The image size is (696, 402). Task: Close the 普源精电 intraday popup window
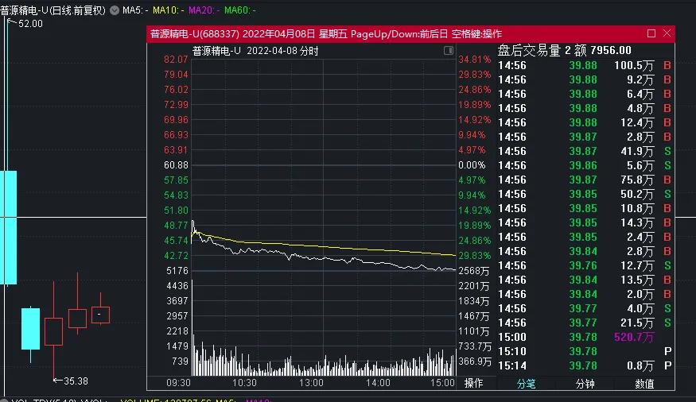tap(667, 33)
